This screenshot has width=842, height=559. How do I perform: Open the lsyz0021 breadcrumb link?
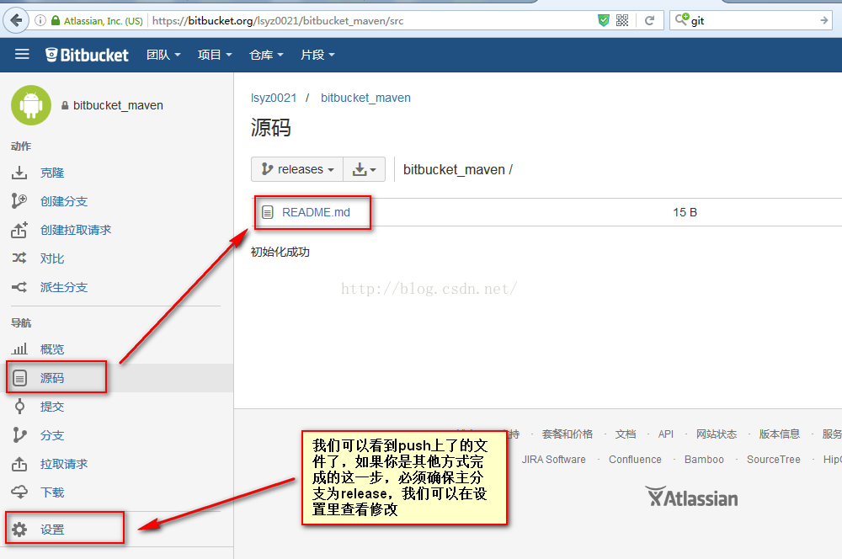tap(274, 98)
